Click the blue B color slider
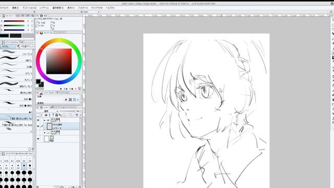This screenshot has width=334, height=188. tap(14, 30)
